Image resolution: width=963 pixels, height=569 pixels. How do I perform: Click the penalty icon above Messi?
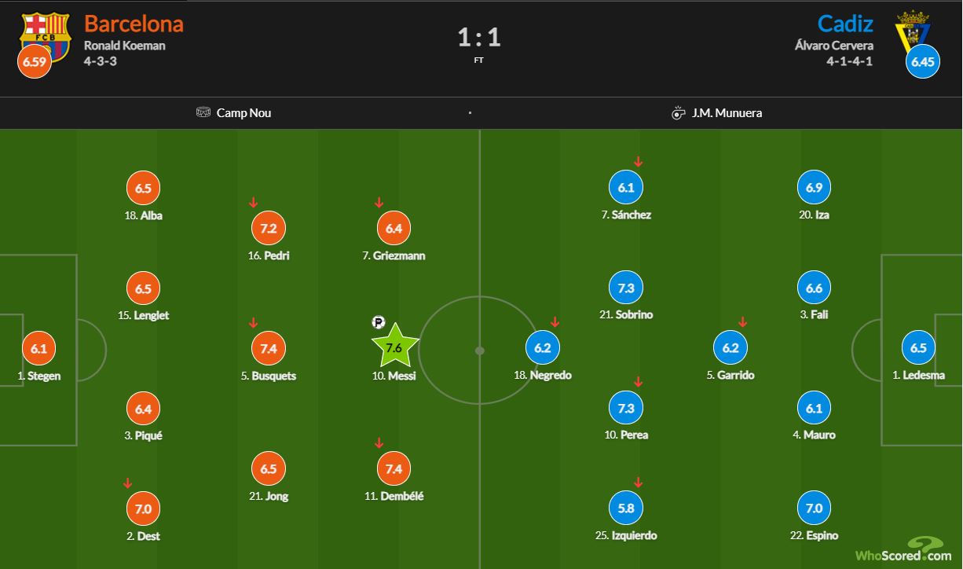379,322
